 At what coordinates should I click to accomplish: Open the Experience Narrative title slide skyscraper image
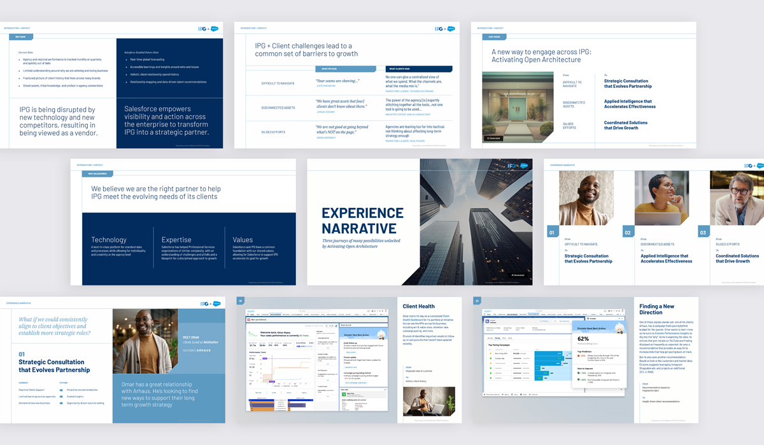point(476,222)
